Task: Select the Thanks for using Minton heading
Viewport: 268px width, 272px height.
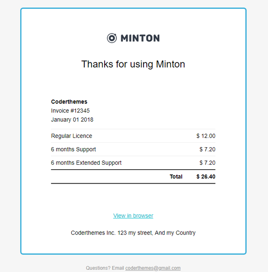Action: 133,64
